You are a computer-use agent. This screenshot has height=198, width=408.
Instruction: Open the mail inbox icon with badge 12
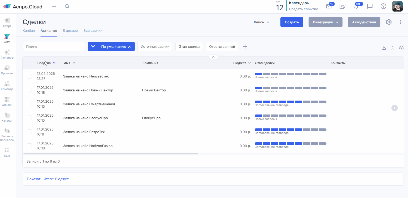point(329,6)
